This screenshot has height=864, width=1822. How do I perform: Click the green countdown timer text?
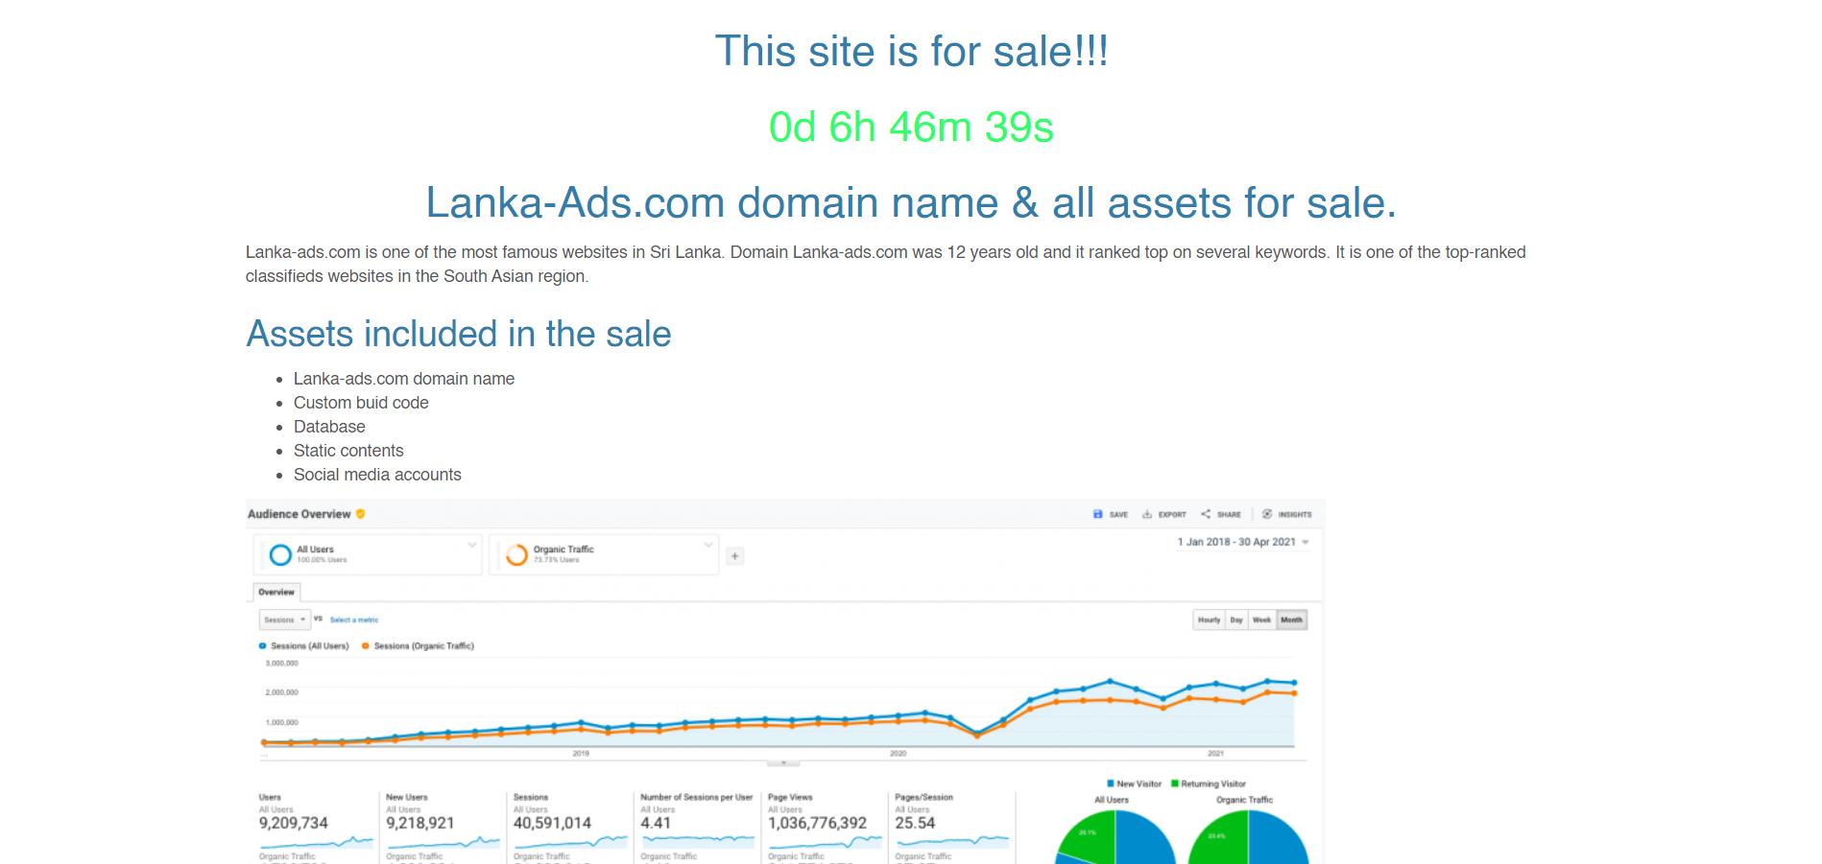point(911,127)
